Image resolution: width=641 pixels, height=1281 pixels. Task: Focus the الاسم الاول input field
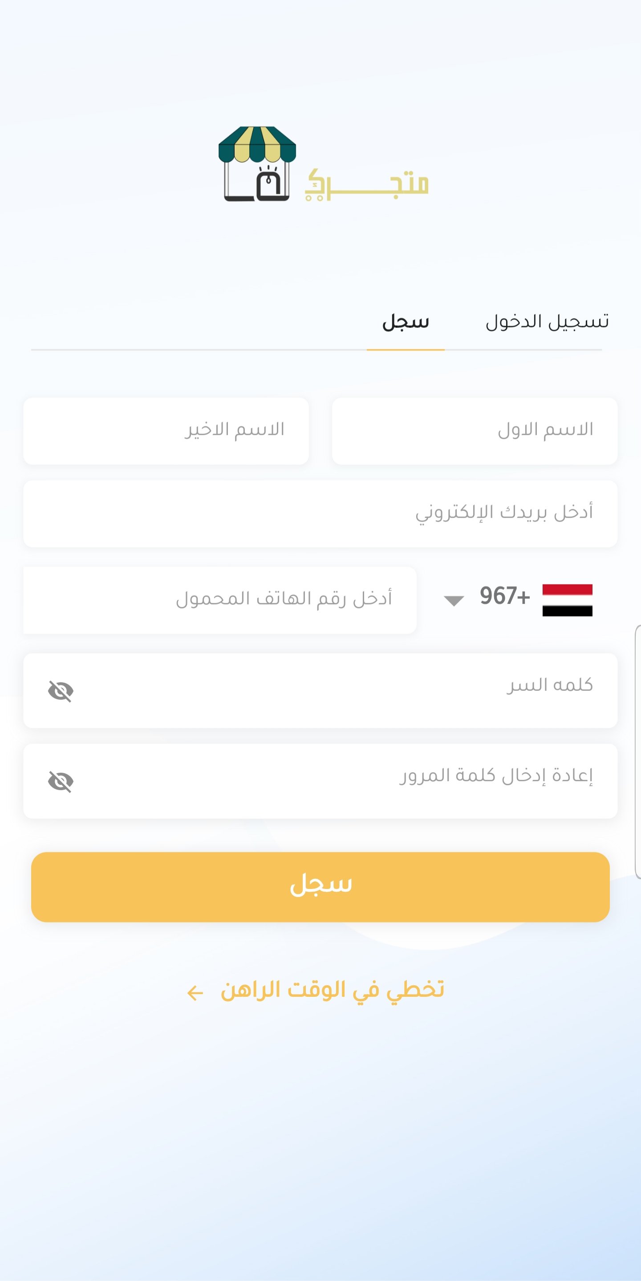[475, 431]
